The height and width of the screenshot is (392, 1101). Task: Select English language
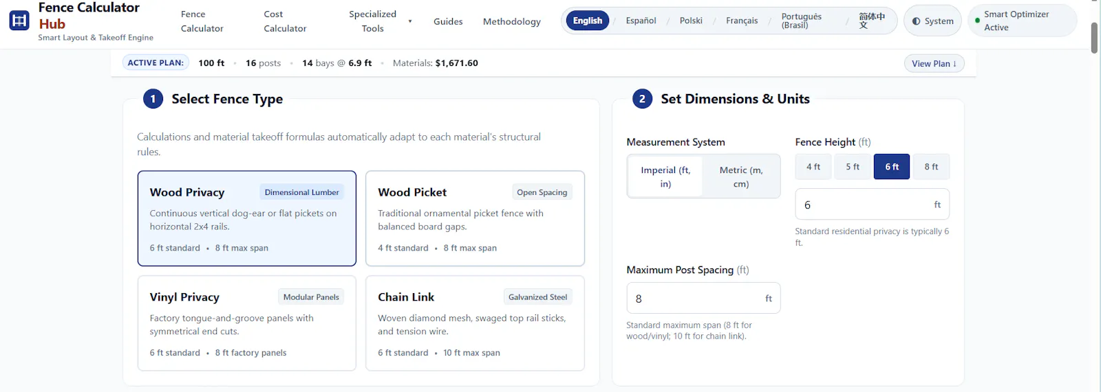[x=588, y=21]
